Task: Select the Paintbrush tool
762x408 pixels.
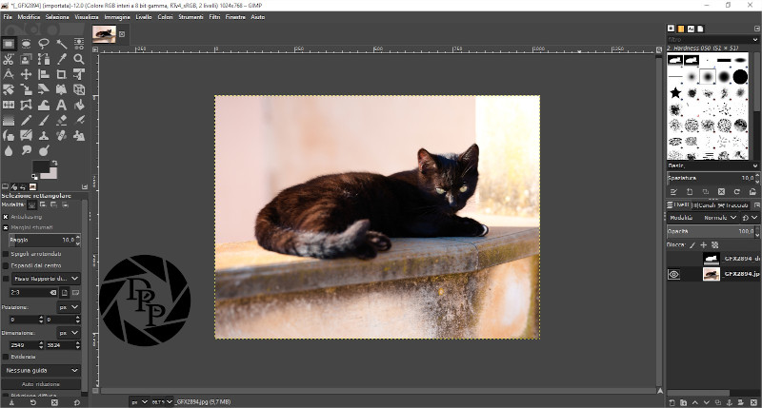Action: click(44, 121)
